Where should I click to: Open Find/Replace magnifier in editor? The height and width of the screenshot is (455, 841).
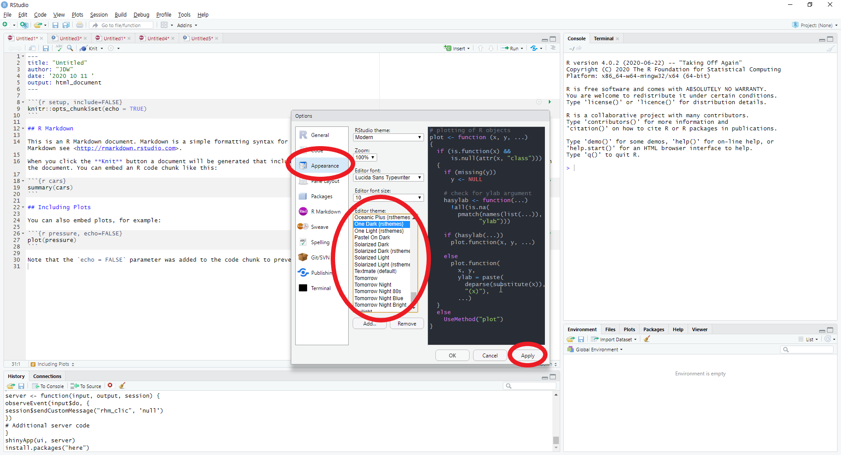coord(70,48)
